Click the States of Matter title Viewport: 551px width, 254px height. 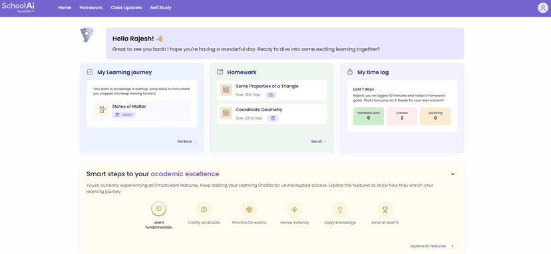[x=129, y=106]
